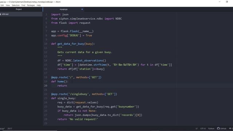Image resolution: width=233 pixels, height=131 pixels.
Task: Click 'datetime.strftime' on line 15
Action: tap(92, 65)
